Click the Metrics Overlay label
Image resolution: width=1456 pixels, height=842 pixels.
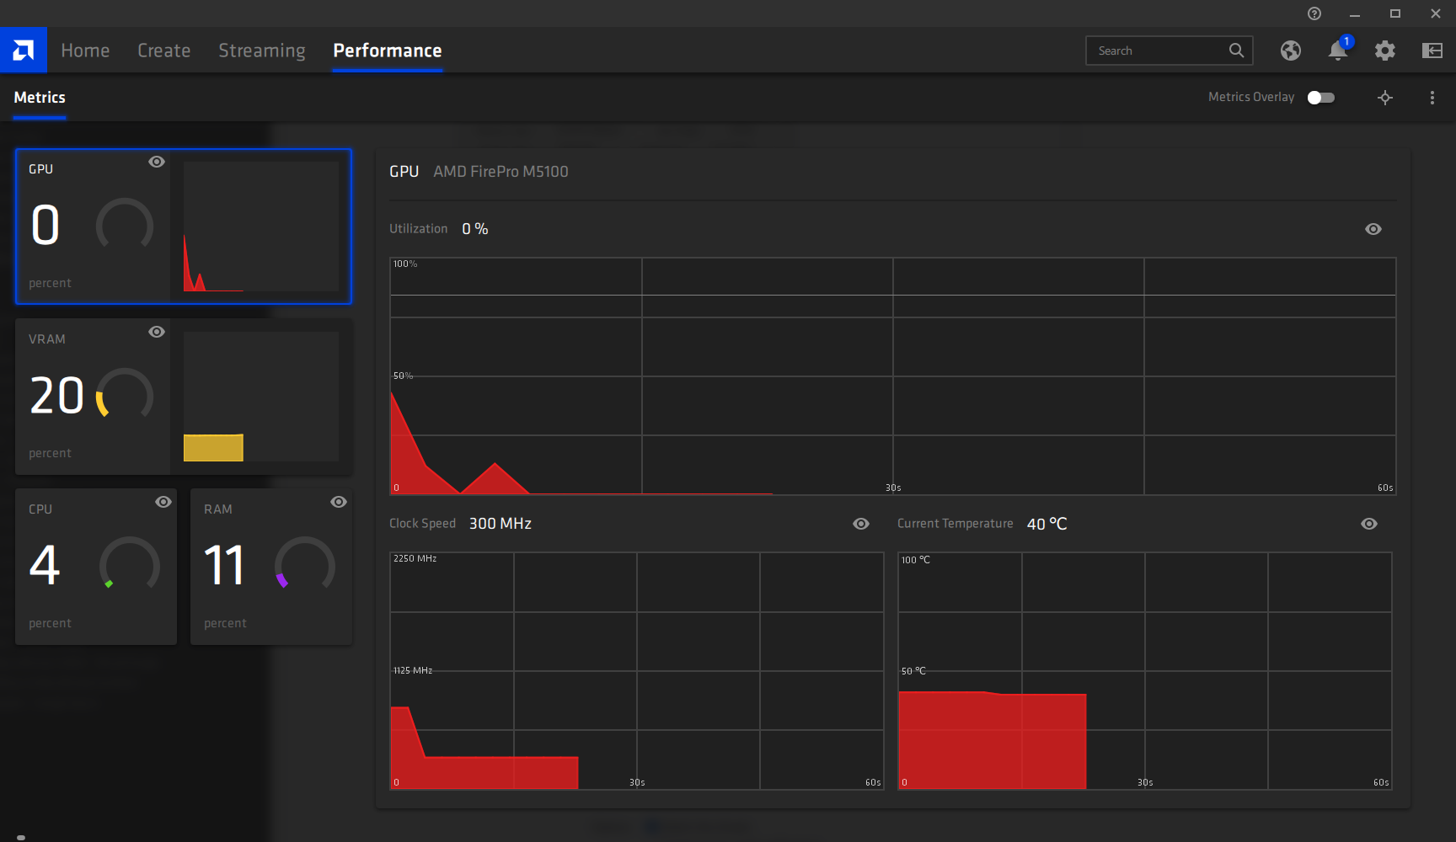[1251, 98]
